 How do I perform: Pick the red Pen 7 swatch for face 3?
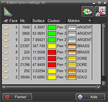52,59
